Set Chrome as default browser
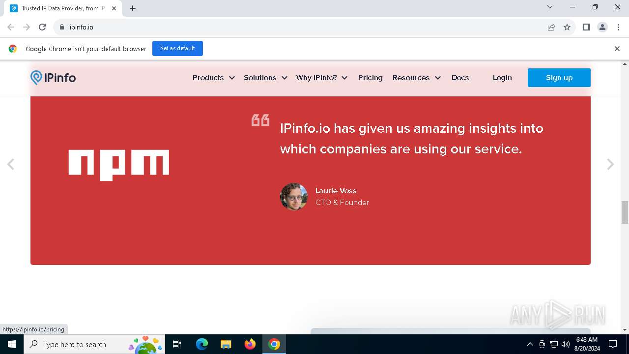This screenshot has width=629, height=354. pyautogui.click(x=177, y=48)
